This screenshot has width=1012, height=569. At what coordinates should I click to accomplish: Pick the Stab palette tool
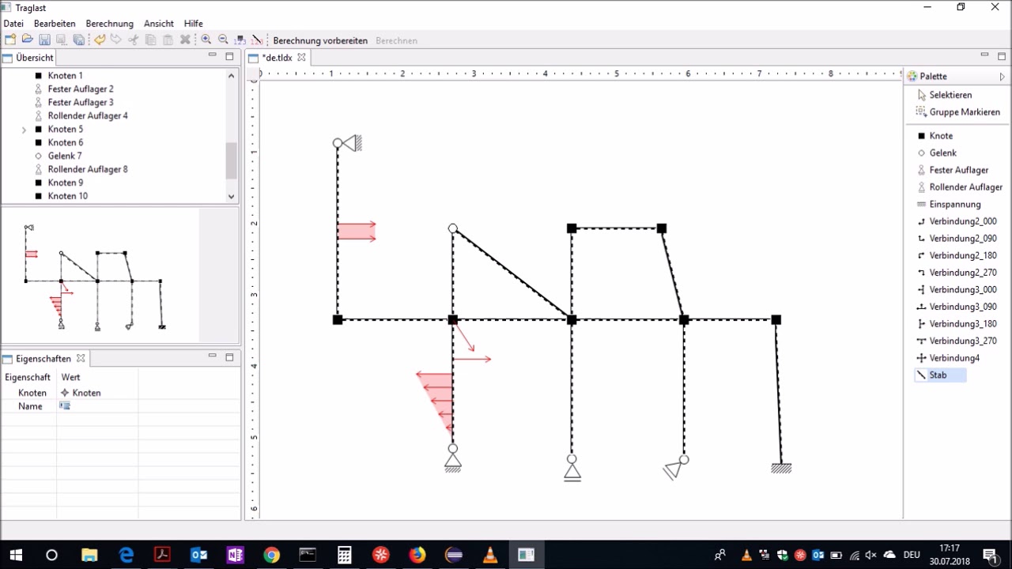pyautogui.click(x=939, y=375)
